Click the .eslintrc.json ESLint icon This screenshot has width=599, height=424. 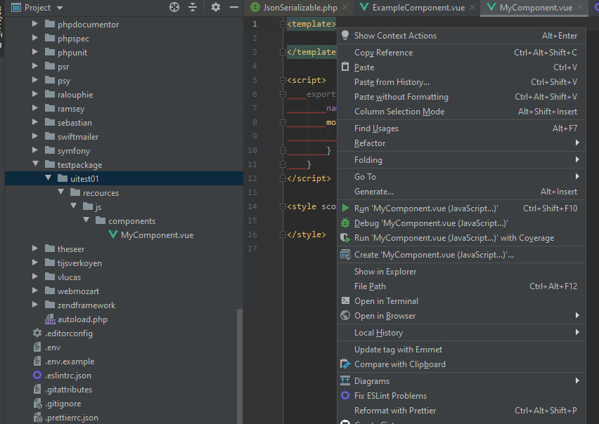tap(37, 375)
